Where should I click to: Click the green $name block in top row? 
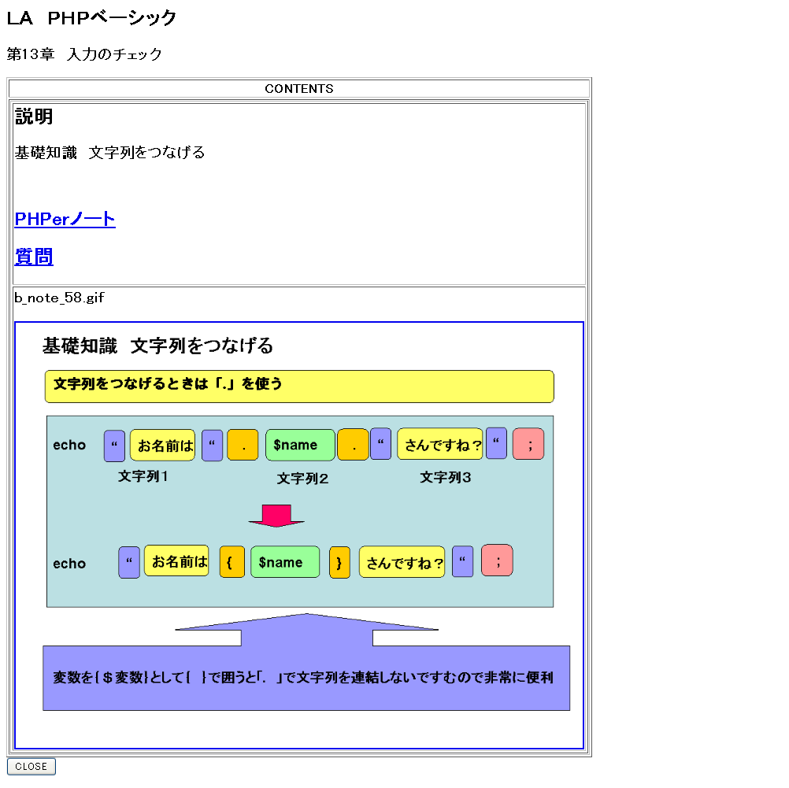point(300,445)
